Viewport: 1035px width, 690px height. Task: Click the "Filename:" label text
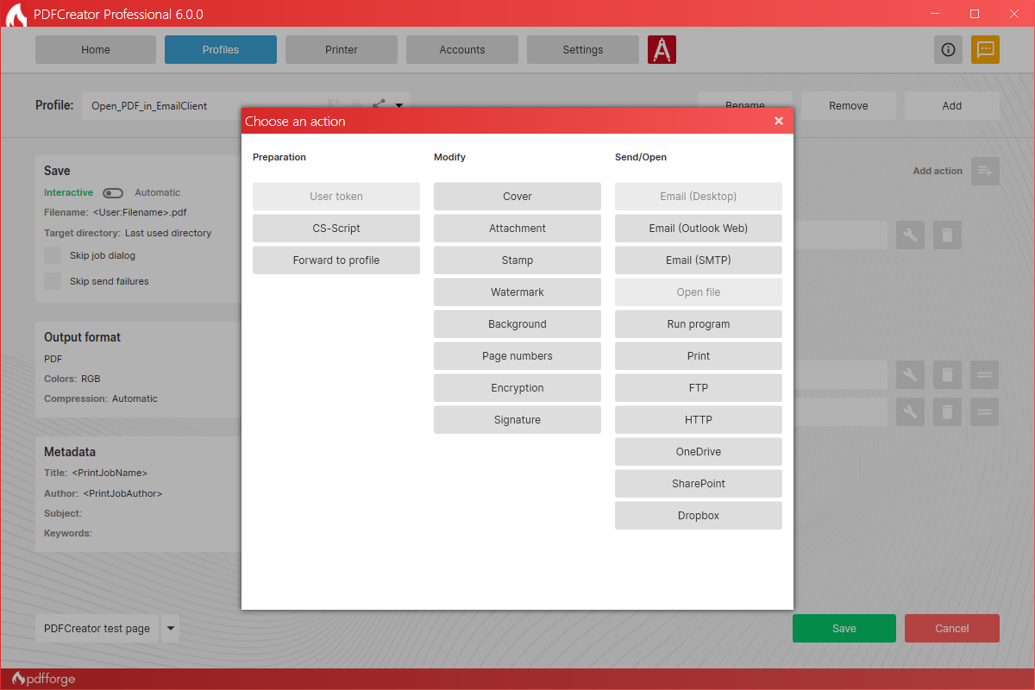point(66,212)
